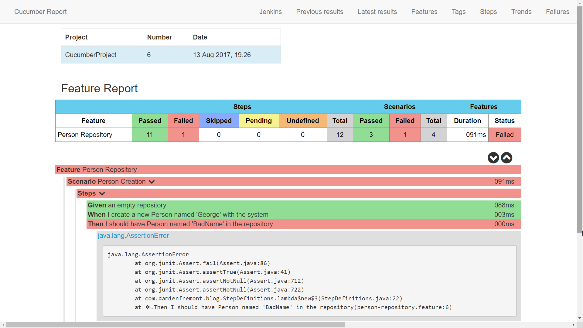Click the vertical scrollbar thumb
This screenshot has width=583, height=328.
click(x=580, y=120)
